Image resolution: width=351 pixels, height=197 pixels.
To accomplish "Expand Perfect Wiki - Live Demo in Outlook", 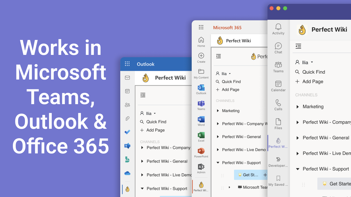I will pos(142,175).
